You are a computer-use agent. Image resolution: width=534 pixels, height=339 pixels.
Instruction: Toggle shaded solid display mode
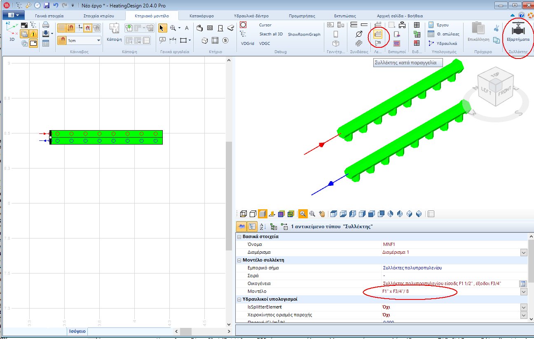(x=262, y=214)
